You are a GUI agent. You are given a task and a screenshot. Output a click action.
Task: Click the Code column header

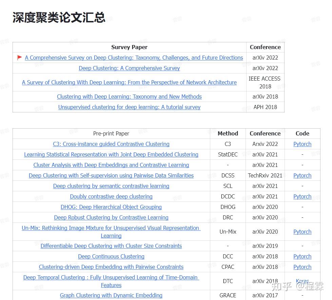click(302, 134)
